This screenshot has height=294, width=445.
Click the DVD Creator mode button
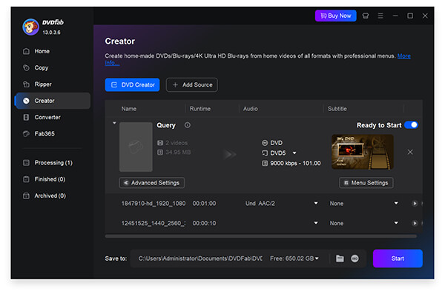pos(132,84)
